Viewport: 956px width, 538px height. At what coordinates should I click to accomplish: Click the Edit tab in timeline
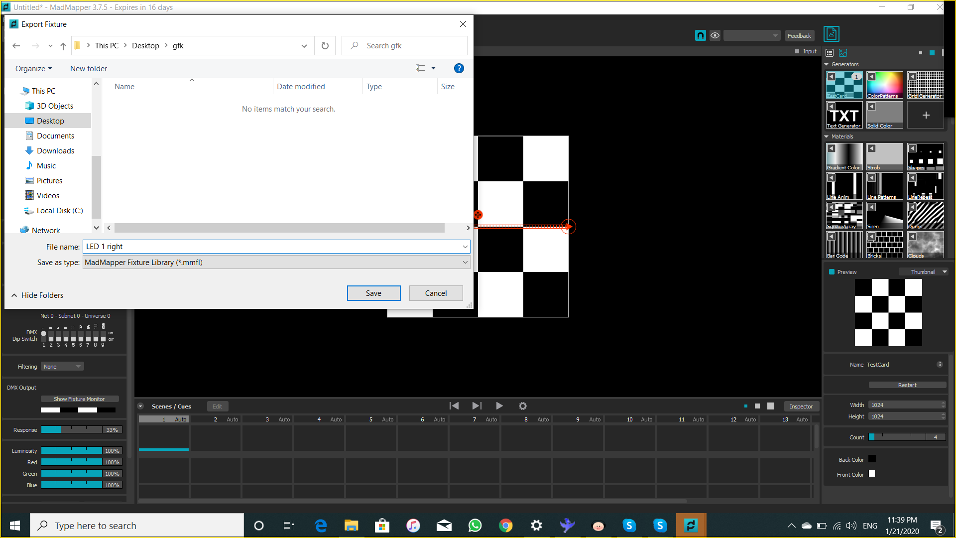click(x=217, y=405)
